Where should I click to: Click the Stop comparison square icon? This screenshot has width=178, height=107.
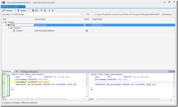click(15, 10)
